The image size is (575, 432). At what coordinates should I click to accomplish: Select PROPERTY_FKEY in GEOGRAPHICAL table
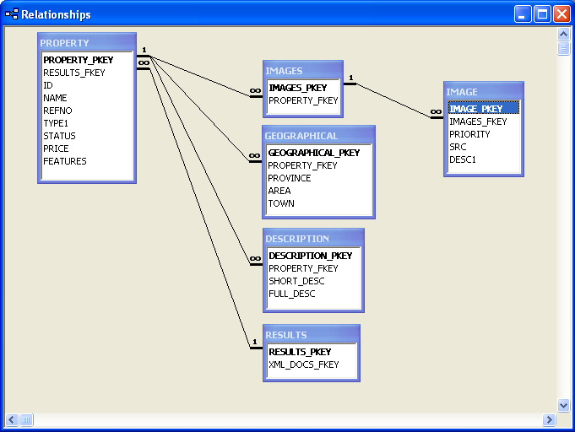pos(318,165)
